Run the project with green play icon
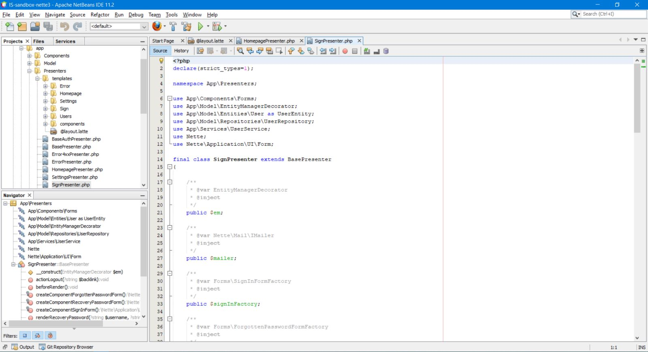Viewport: 648px width, 352px height. pos(200,26)
